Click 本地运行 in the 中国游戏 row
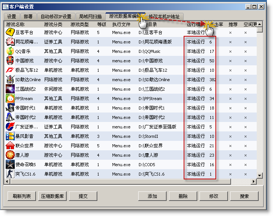This screenshot has height=216, width=273. pyautogui.click(x=196, y=61)
